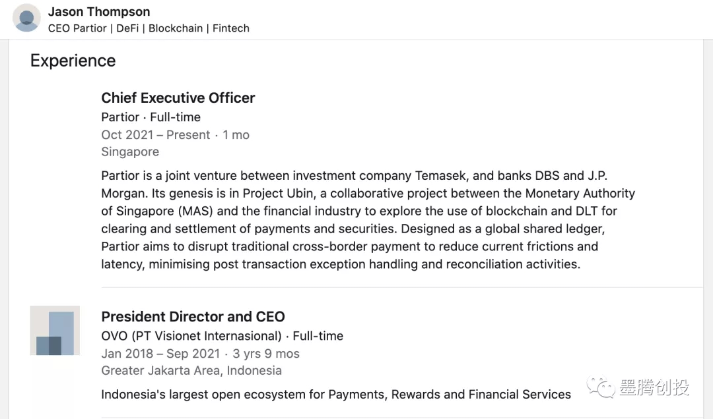The width and height of the screenshot is (713, 419).
Task: Open the OVO company logo
Action: click(55, 330)
